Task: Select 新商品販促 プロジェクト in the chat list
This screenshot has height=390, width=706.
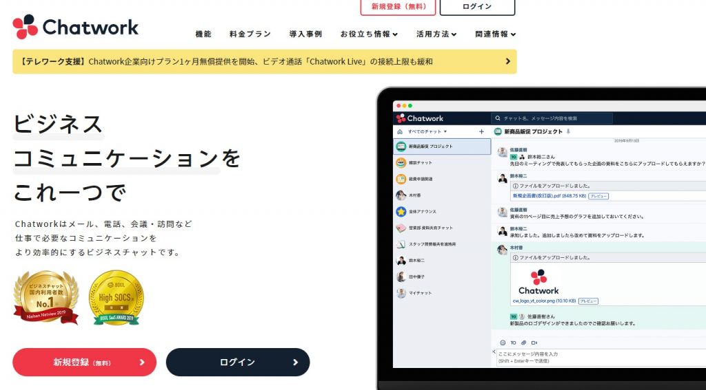Action: point(442,147)
